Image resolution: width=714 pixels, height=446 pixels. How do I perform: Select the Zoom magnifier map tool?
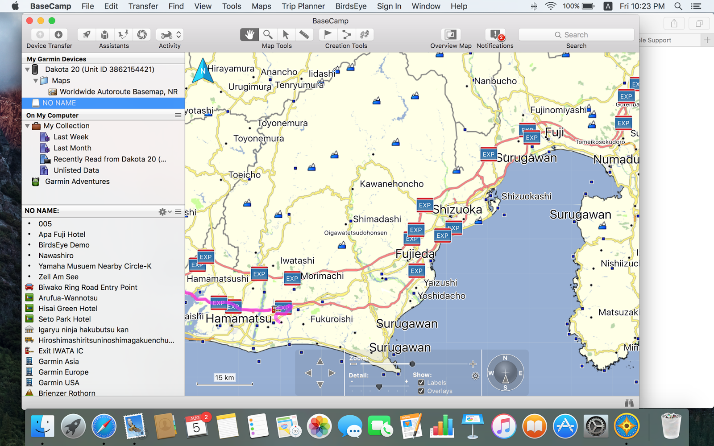[268, 34]
